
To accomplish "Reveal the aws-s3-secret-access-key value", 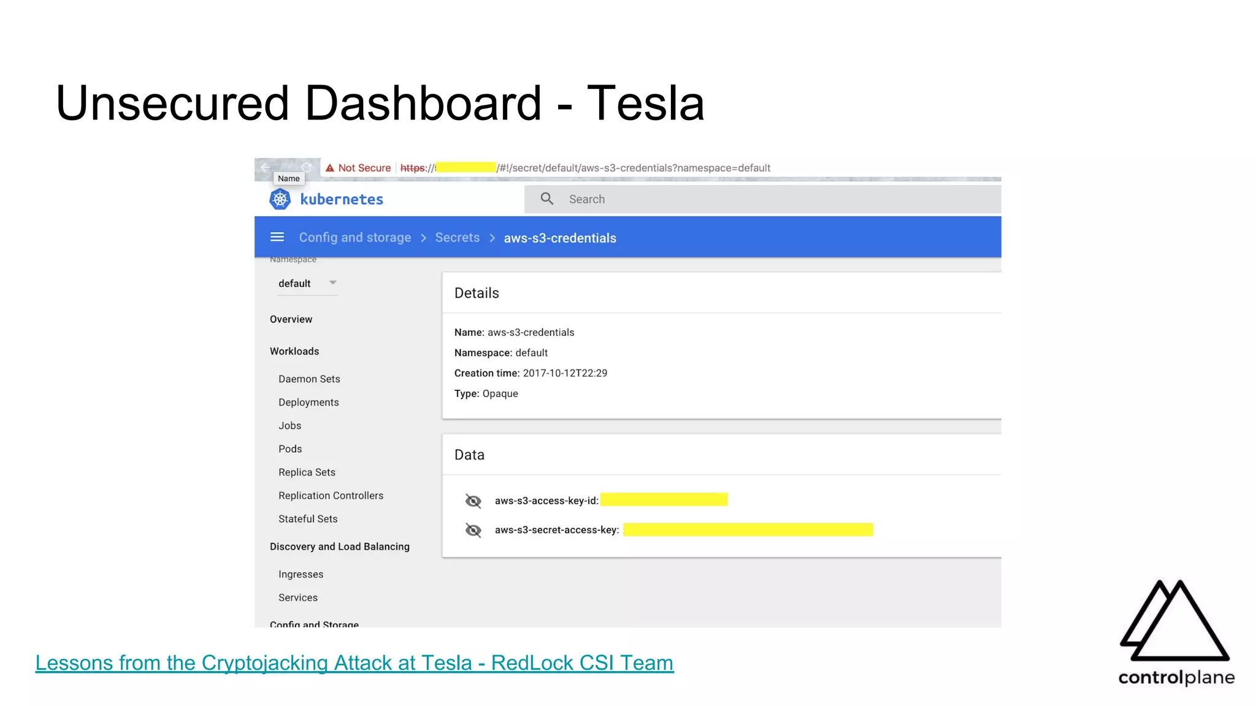I will point(473,530).
